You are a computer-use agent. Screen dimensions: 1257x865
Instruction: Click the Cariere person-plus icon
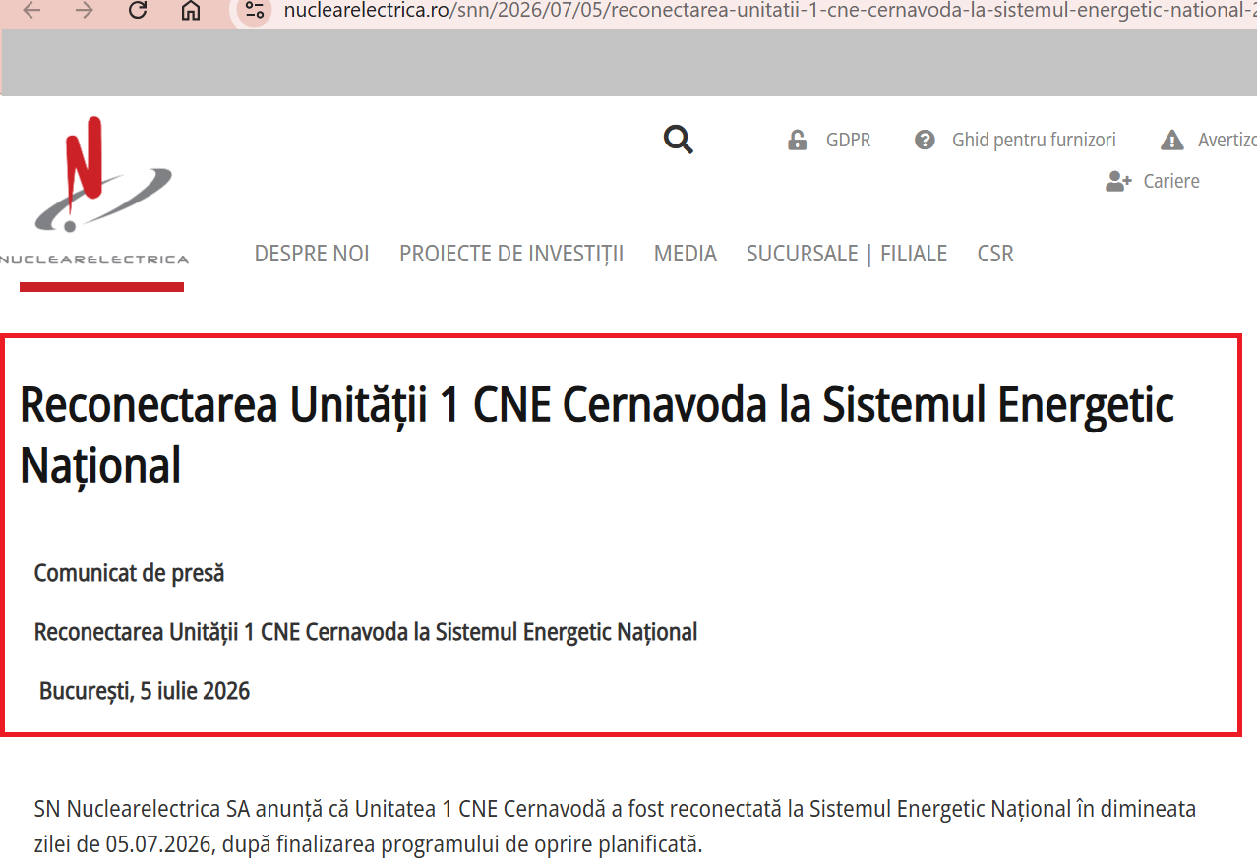click(x=1118, y=181)
